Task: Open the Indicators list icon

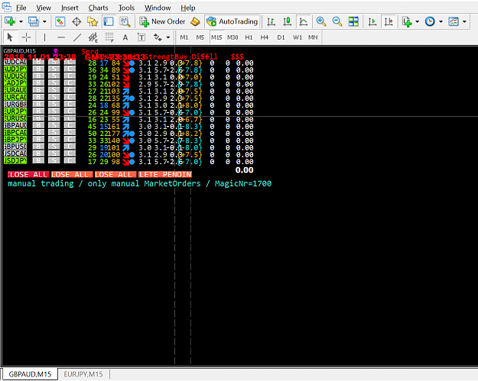Action: click(x=407, y=21)
